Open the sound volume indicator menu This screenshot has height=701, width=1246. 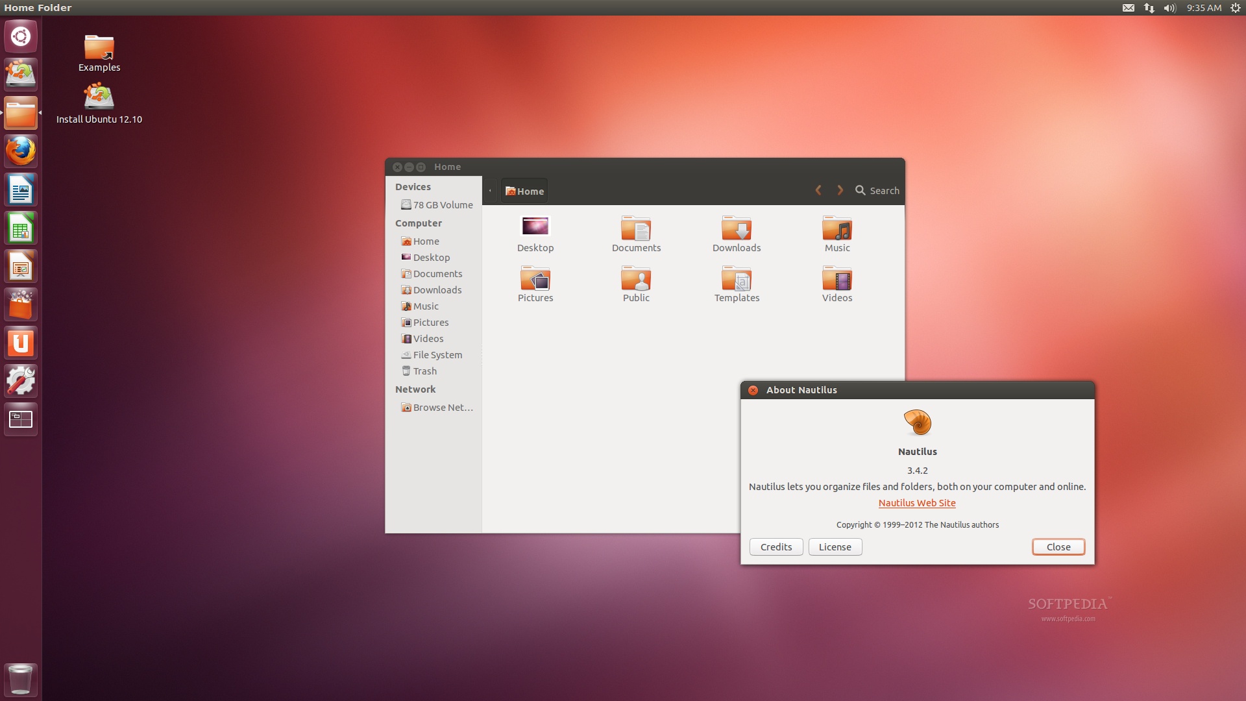pos(1169,8)
